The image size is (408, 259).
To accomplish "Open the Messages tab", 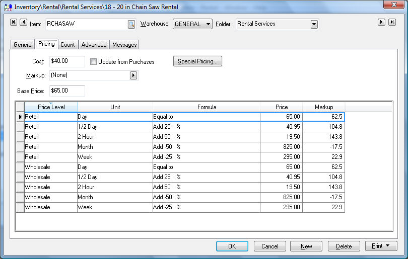I will point(124,45).
